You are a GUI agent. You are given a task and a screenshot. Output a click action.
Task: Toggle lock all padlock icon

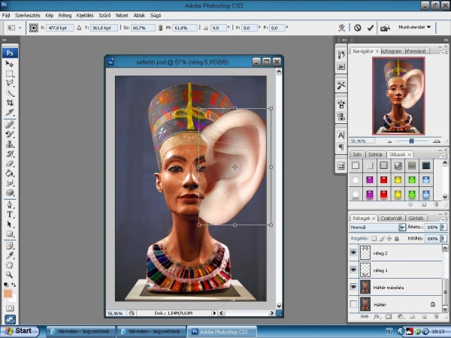coord(397,239)
